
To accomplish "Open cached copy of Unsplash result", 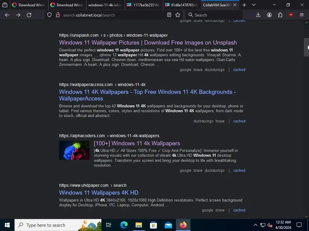I will point(239,70).
